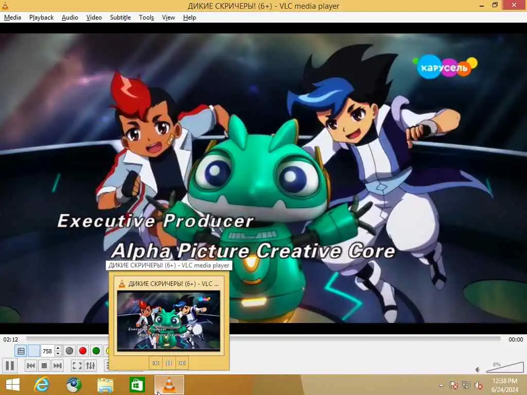This screenshot has width=527, height=395.
Task: Jump to previous media in playlist
Action: pos(30,366)
